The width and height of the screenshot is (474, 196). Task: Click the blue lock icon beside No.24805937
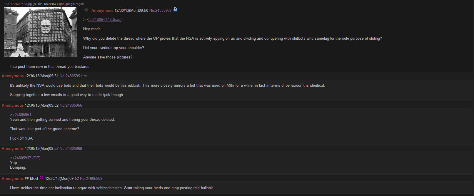click(x=175, y=10)
